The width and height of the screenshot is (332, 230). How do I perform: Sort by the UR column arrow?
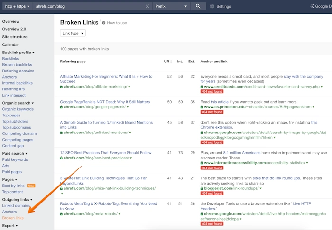tap(171, 62)
